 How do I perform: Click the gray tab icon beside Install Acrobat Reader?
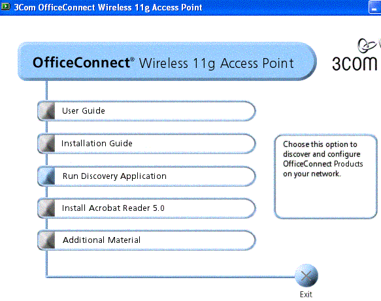[x=46, y=208]
